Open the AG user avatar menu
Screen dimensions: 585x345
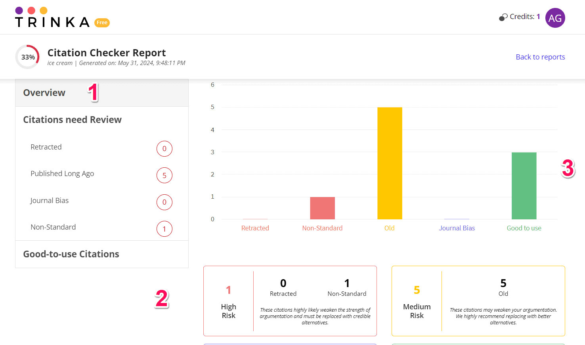click(x=555, y=18)
